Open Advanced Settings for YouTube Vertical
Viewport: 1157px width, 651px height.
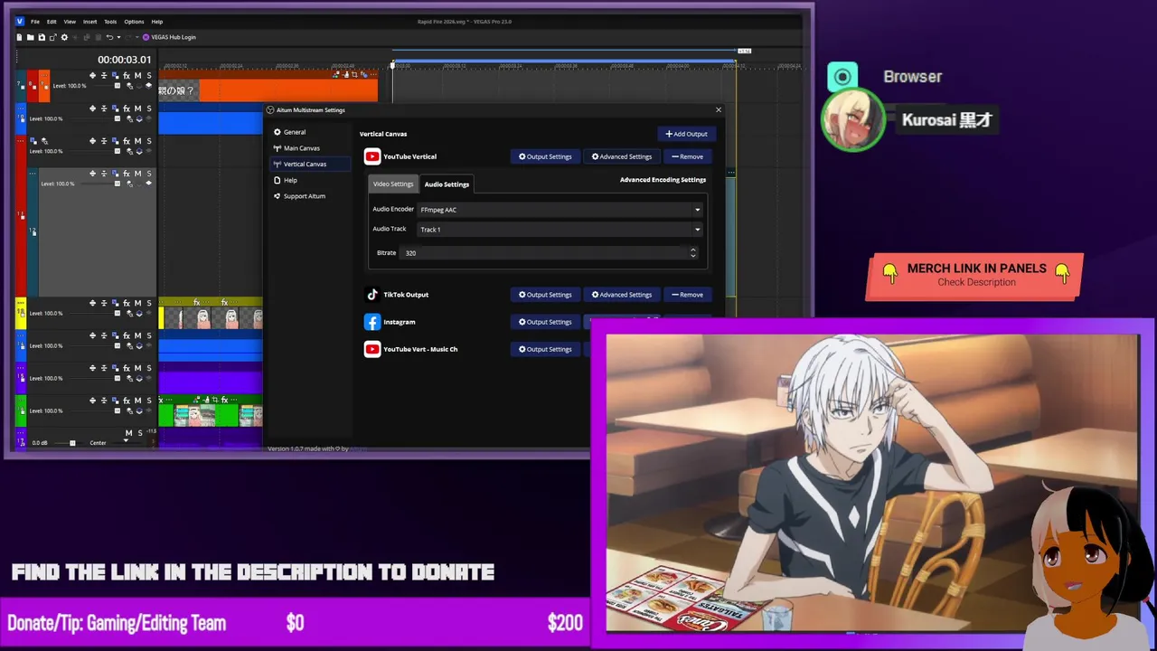(622, 156)
